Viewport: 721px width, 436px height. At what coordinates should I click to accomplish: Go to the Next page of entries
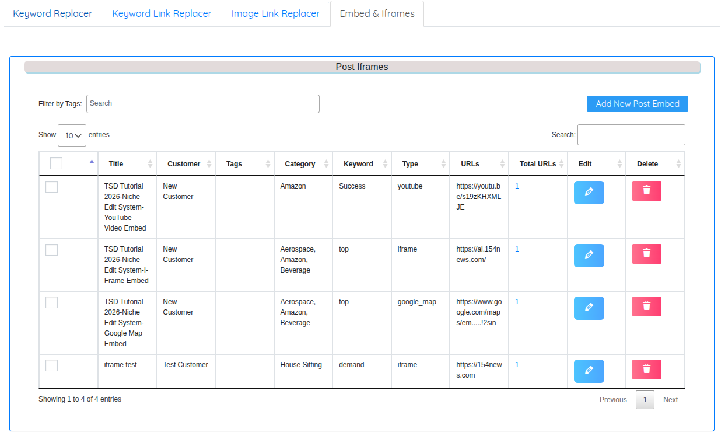[x=670, y=400]
